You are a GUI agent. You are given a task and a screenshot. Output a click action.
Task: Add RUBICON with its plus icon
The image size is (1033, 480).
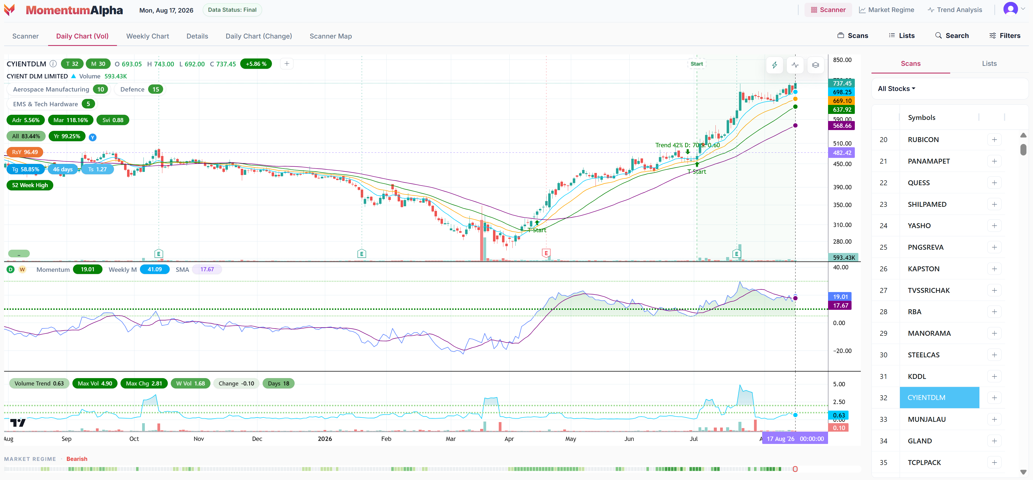tap(994, 140)
